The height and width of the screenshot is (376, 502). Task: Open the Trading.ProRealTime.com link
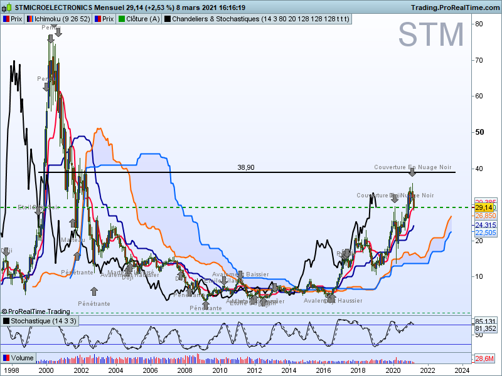(x=455, y=8)
